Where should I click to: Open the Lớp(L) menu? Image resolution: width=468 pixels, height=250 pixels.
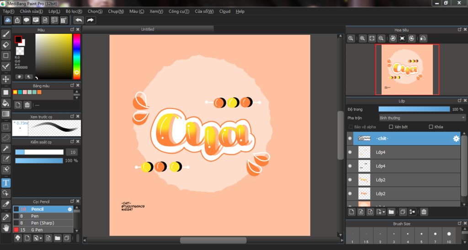click(54, 11)
